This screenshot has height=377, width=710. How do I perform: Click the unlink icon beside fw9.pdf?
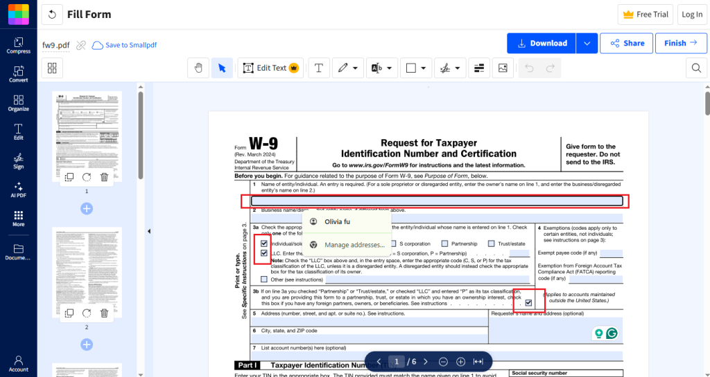tap(81, 45)
